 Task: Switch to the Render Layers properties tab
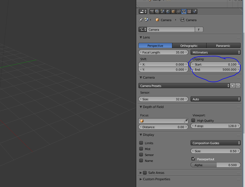click(x=157, y=11)
